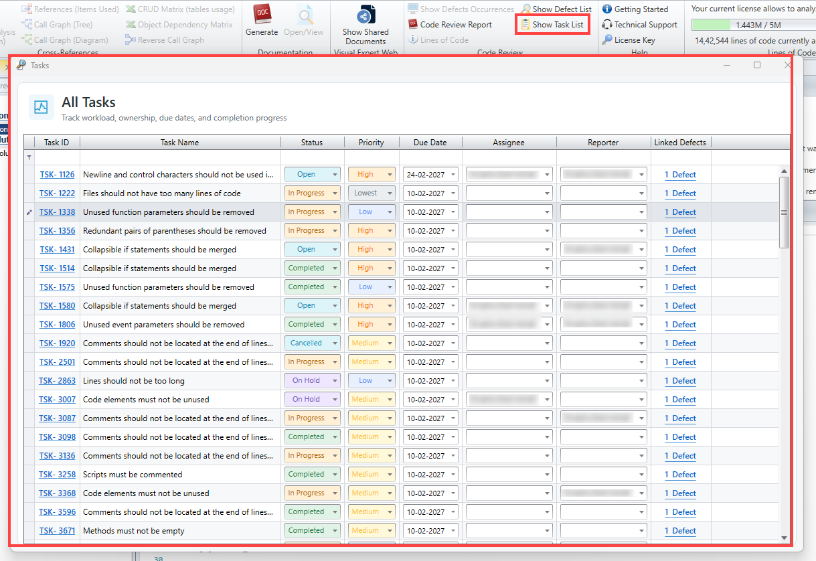The image size is (816, 561).
Task: Sort by the Task ID column header
Action: pyautogui.click(x=56, y=143)
